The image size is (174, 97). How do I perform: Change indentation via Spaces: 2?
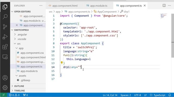126,95
